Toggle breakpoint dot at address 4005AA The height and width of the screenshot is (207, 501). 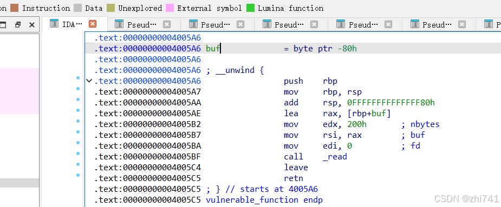77,99
